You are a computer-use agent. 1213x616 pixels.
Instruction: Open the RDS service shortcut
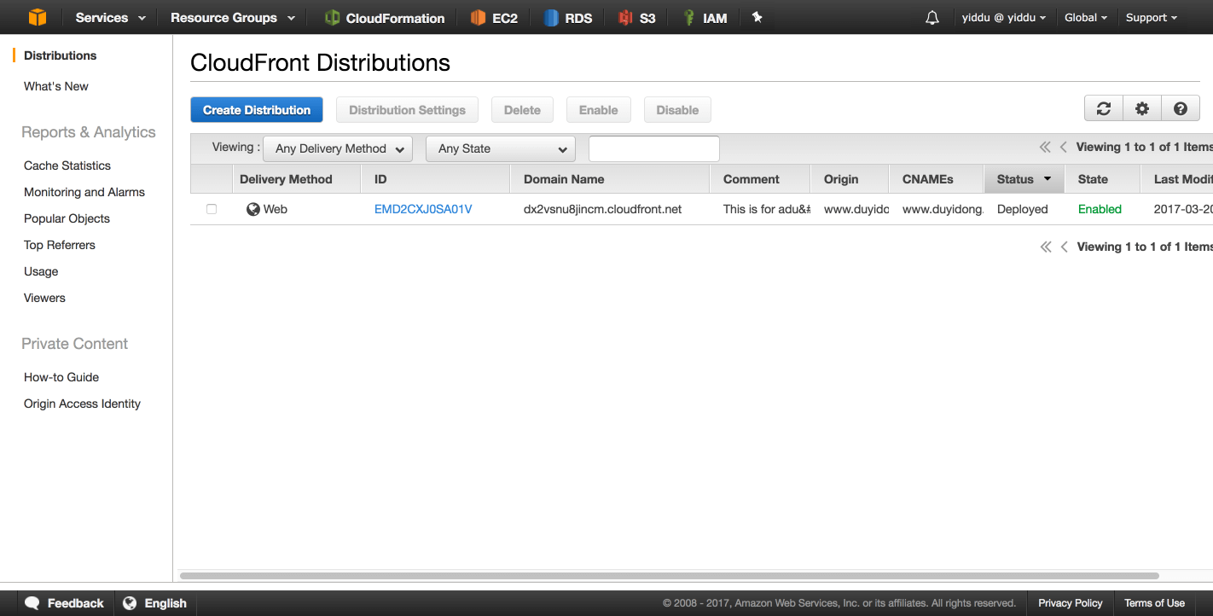pyautogui.click(x=568, y=18)
